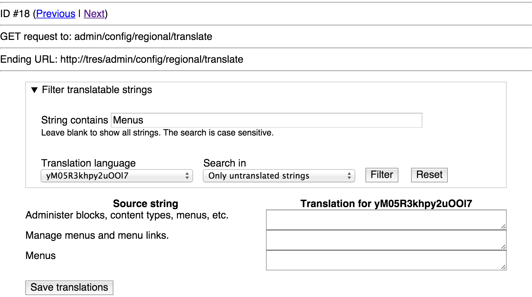Click the Save translations button

69,288
